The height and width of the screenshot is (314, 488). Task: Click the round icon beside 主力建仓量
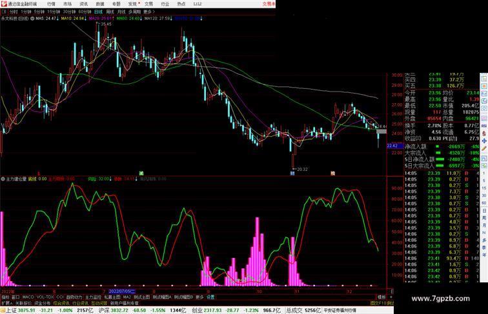[x=3, y=179]
